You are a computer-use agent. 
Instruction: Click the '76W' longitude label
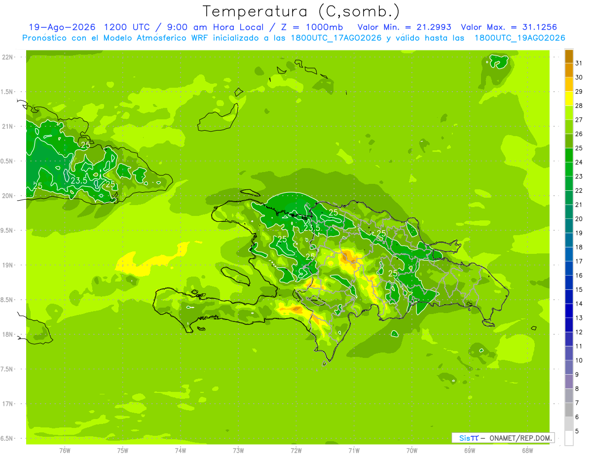point(65,450)
